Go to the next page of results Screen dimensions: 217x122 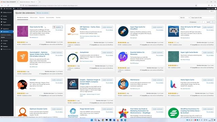(x=211, y=22)
